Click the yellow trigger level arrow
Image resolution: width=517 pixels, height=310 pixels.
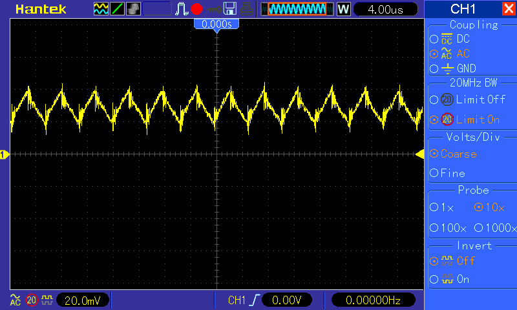(x=419, y=154)
